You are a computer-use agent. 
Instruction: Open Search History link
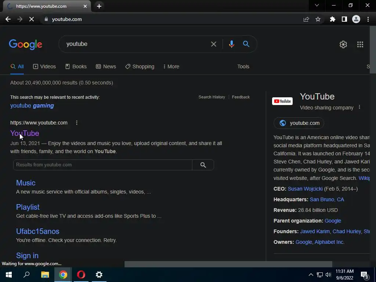coord(212,97)
